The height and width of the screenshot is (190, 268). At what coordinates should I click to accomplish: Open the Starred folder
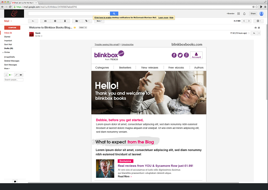pos(7,37)
